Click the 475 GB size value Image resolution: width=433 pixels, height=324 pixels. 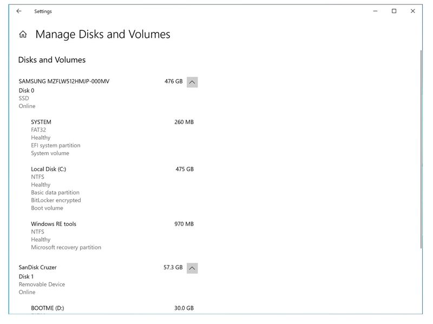185,169
